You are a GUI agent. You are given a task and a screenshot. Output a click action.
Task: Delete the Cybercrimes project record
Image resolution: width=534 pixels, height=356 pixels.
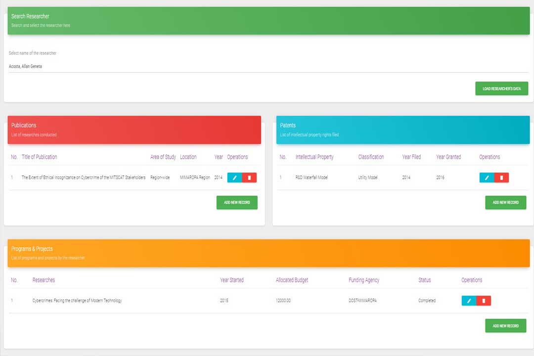484,301
